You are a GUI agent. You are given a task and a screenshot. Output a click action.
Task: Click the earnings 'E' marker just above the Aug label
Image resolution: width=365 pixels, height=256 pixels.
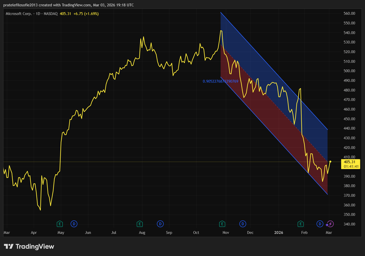[x=139, y=224]
